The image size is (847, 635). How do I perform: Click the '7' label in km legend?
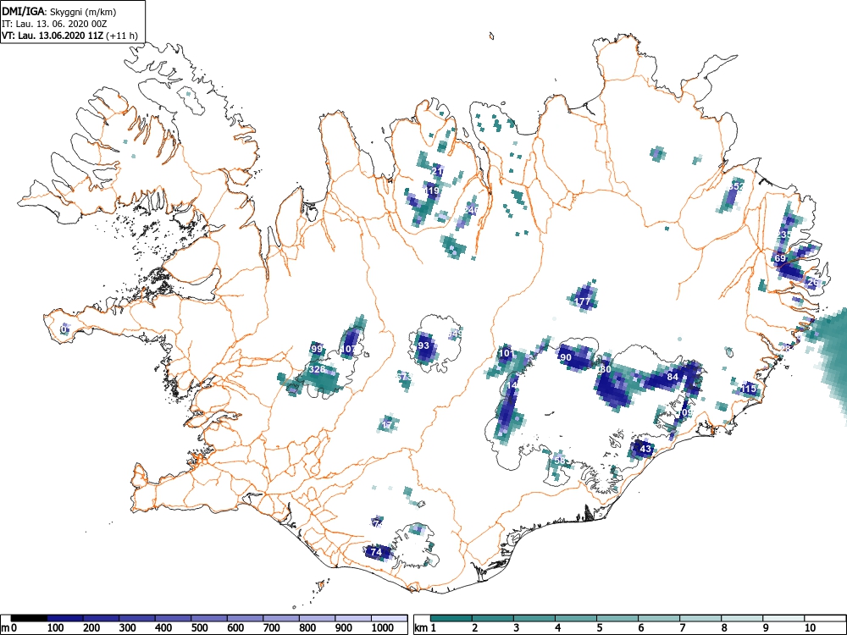(682, 627)
